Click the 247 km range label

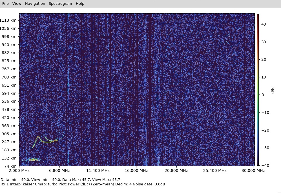pyautogui.click(x=9, y=142)
